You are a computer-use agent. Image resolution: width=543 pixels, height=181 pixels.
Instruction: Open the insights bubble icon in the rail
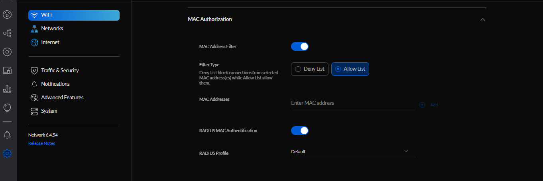7,107
